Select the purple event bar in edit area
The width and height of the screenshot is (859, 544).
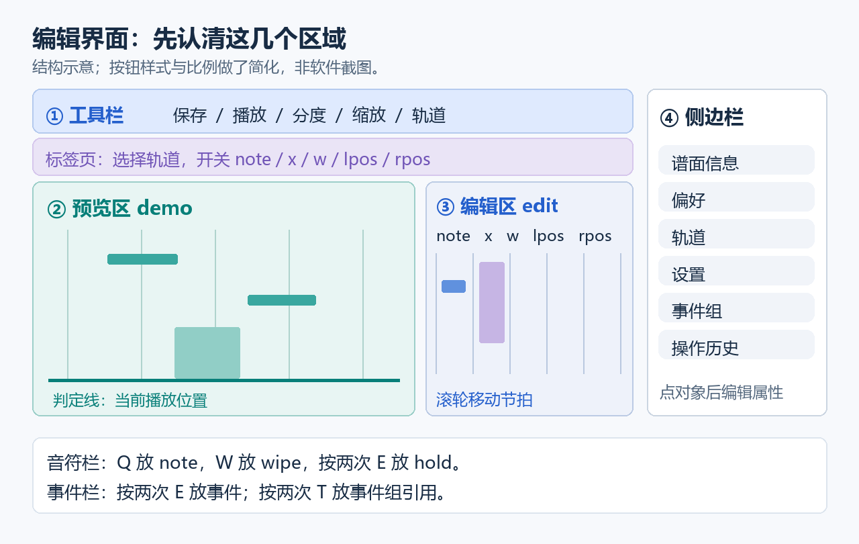[x=492, y=302]
